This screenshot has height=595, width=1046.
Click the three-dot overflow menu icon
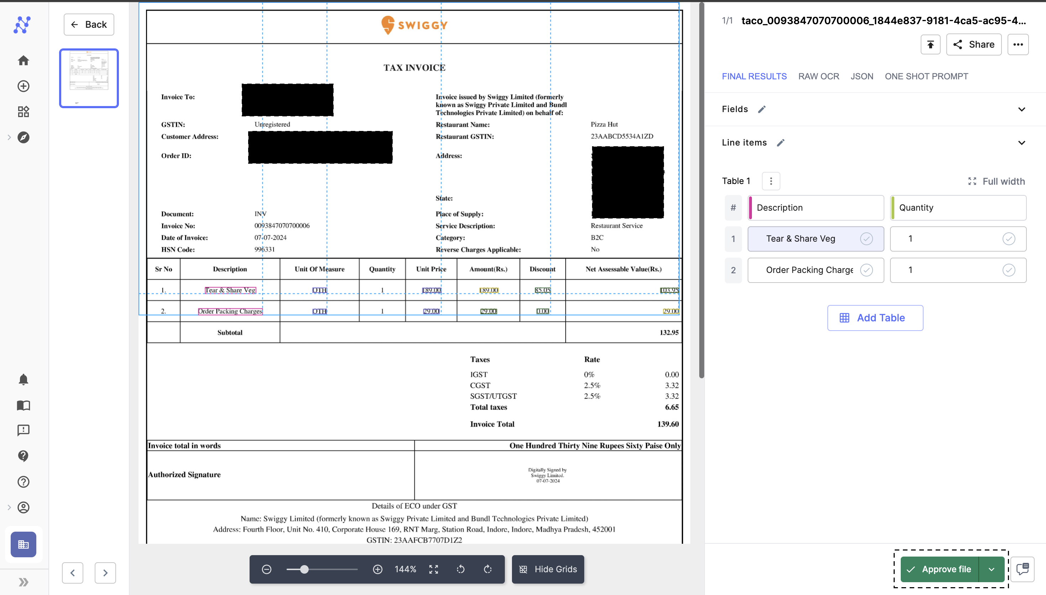[1019, 45]
